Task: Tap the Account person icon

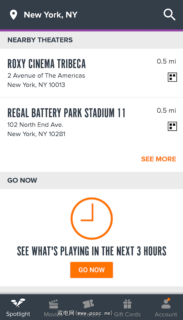Action: 166,304
